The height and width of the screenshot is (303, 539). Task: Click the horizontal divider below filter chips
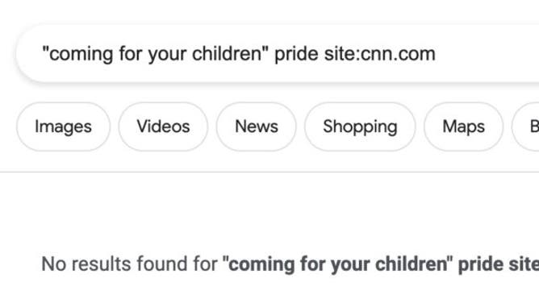[x=269, y=172]
